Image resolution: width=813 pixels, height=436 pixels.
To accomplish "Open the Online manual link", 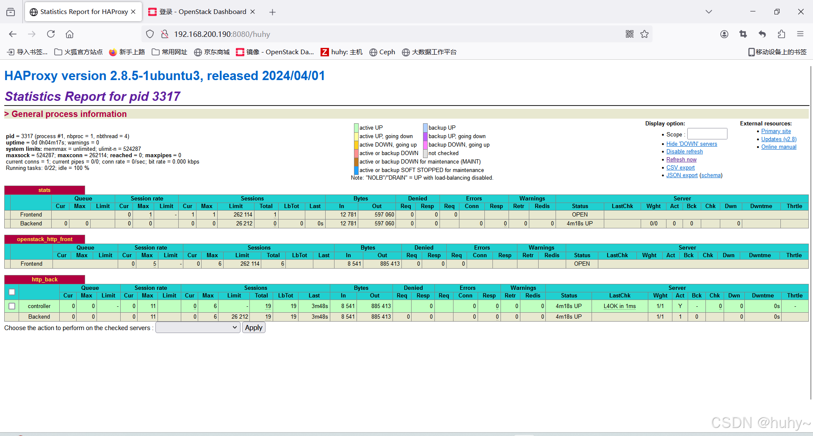I will point(779,147).
